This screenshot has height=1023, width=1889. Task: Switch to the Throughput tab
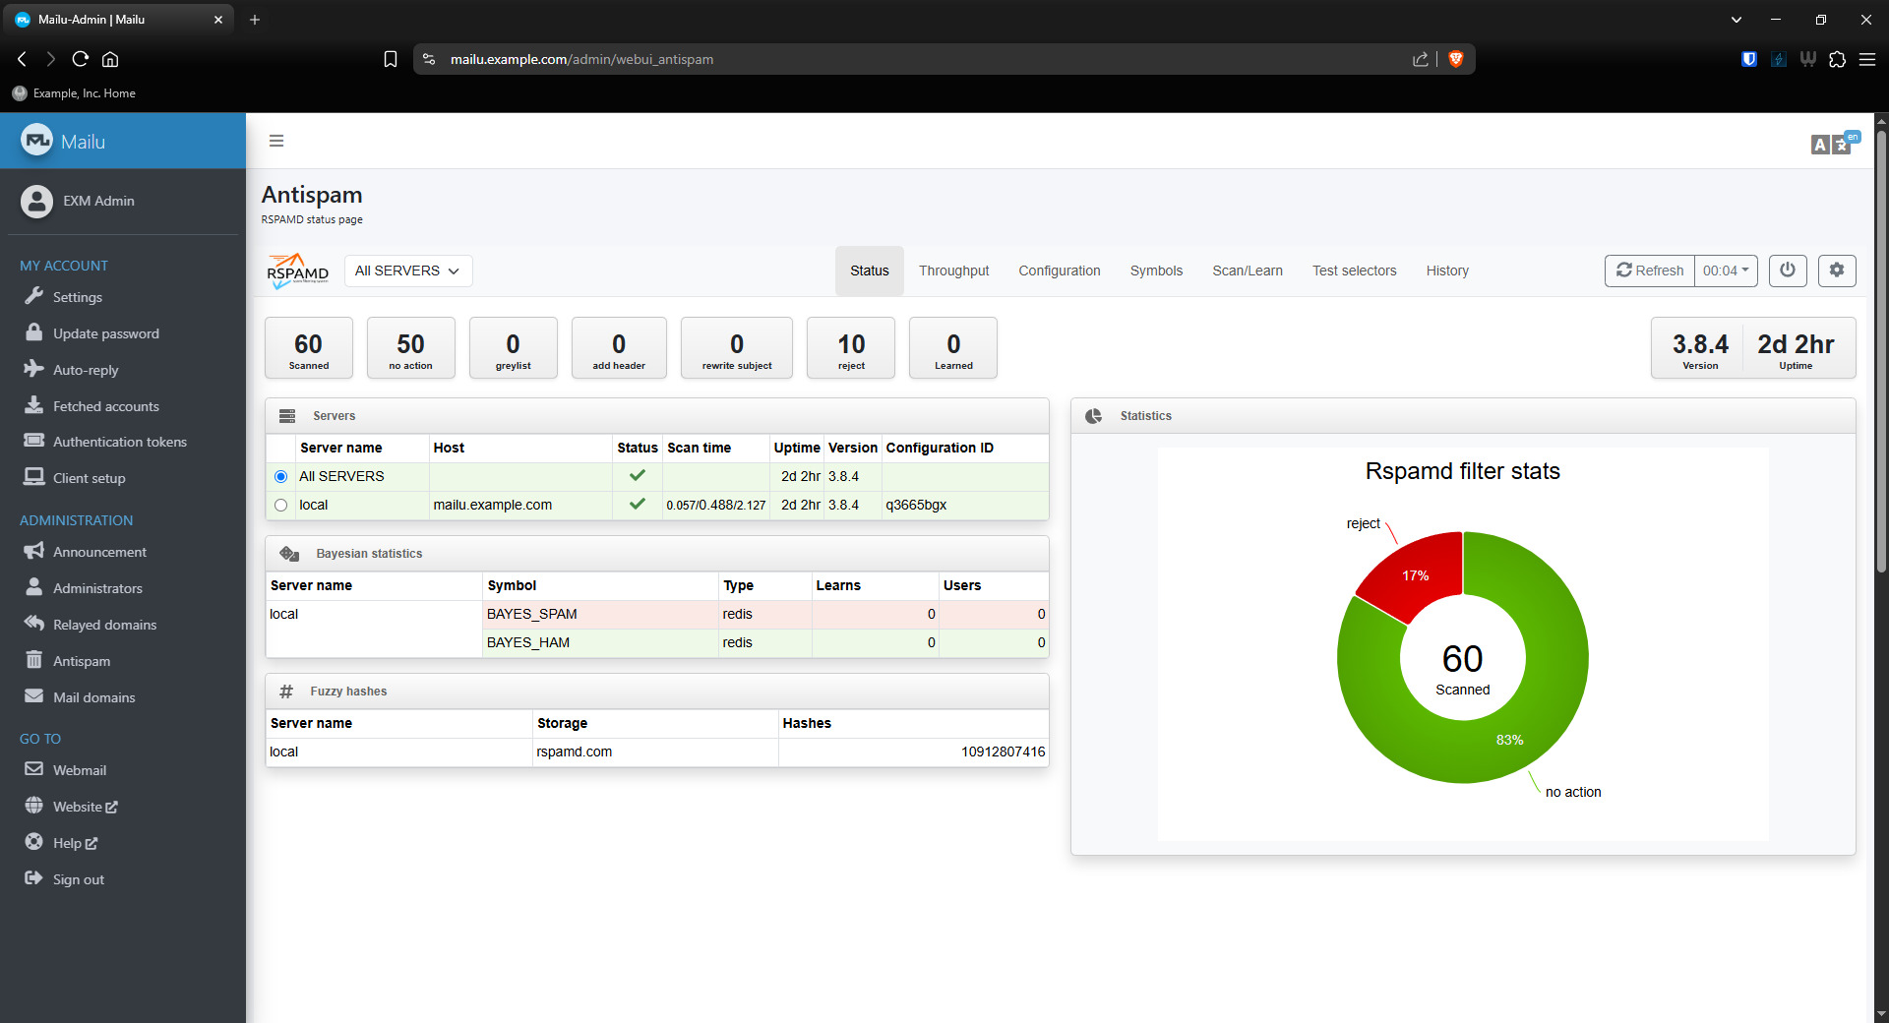click(x=953, y=271)
